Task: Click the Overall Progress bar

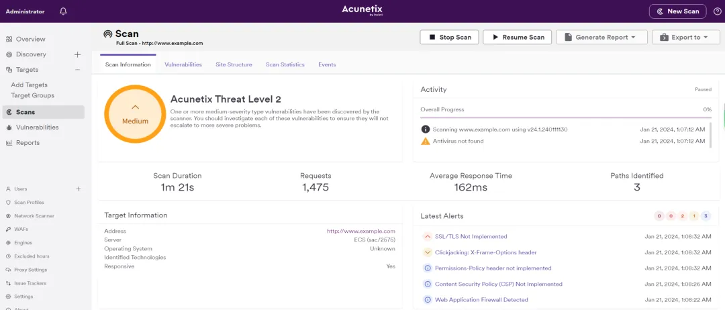Action: click(566, 118)
